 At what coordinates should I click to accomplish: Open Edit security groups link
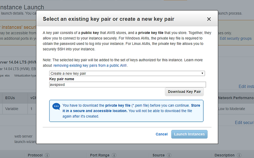coord(236,39)
